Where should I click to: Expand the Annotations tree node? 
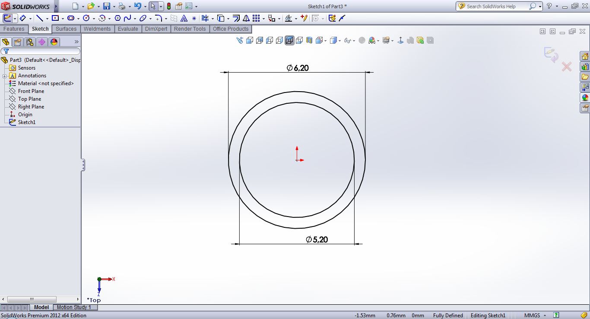[x=4, y=76]
